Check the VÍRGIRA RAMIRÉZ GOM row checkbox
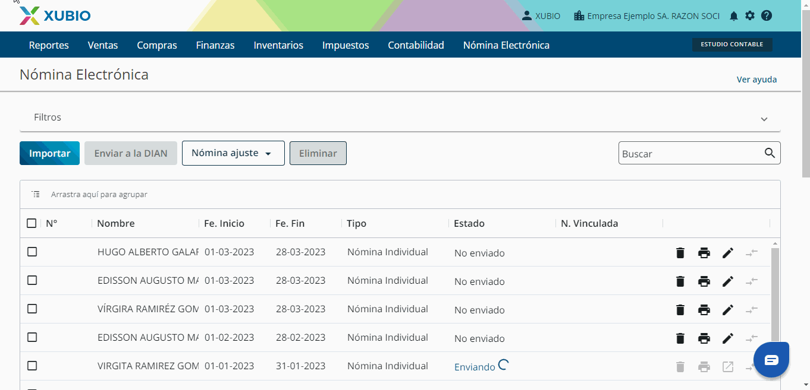 coord(32,309)
